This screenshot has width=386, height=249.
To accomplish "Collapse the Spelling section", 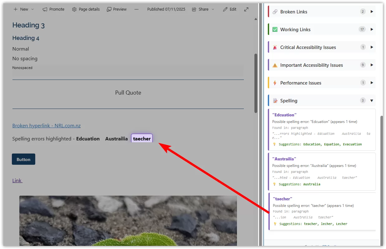I will point(372,100).
